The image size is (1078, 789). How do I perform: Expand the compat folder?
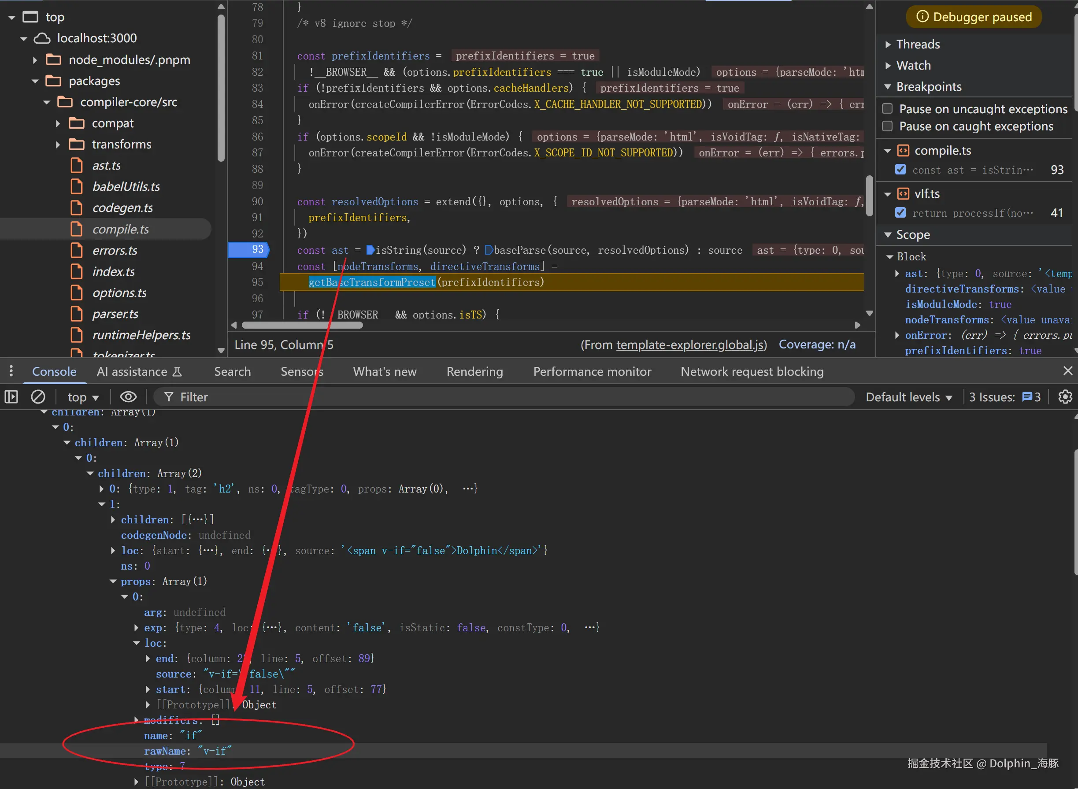click(x=58, y=124)
